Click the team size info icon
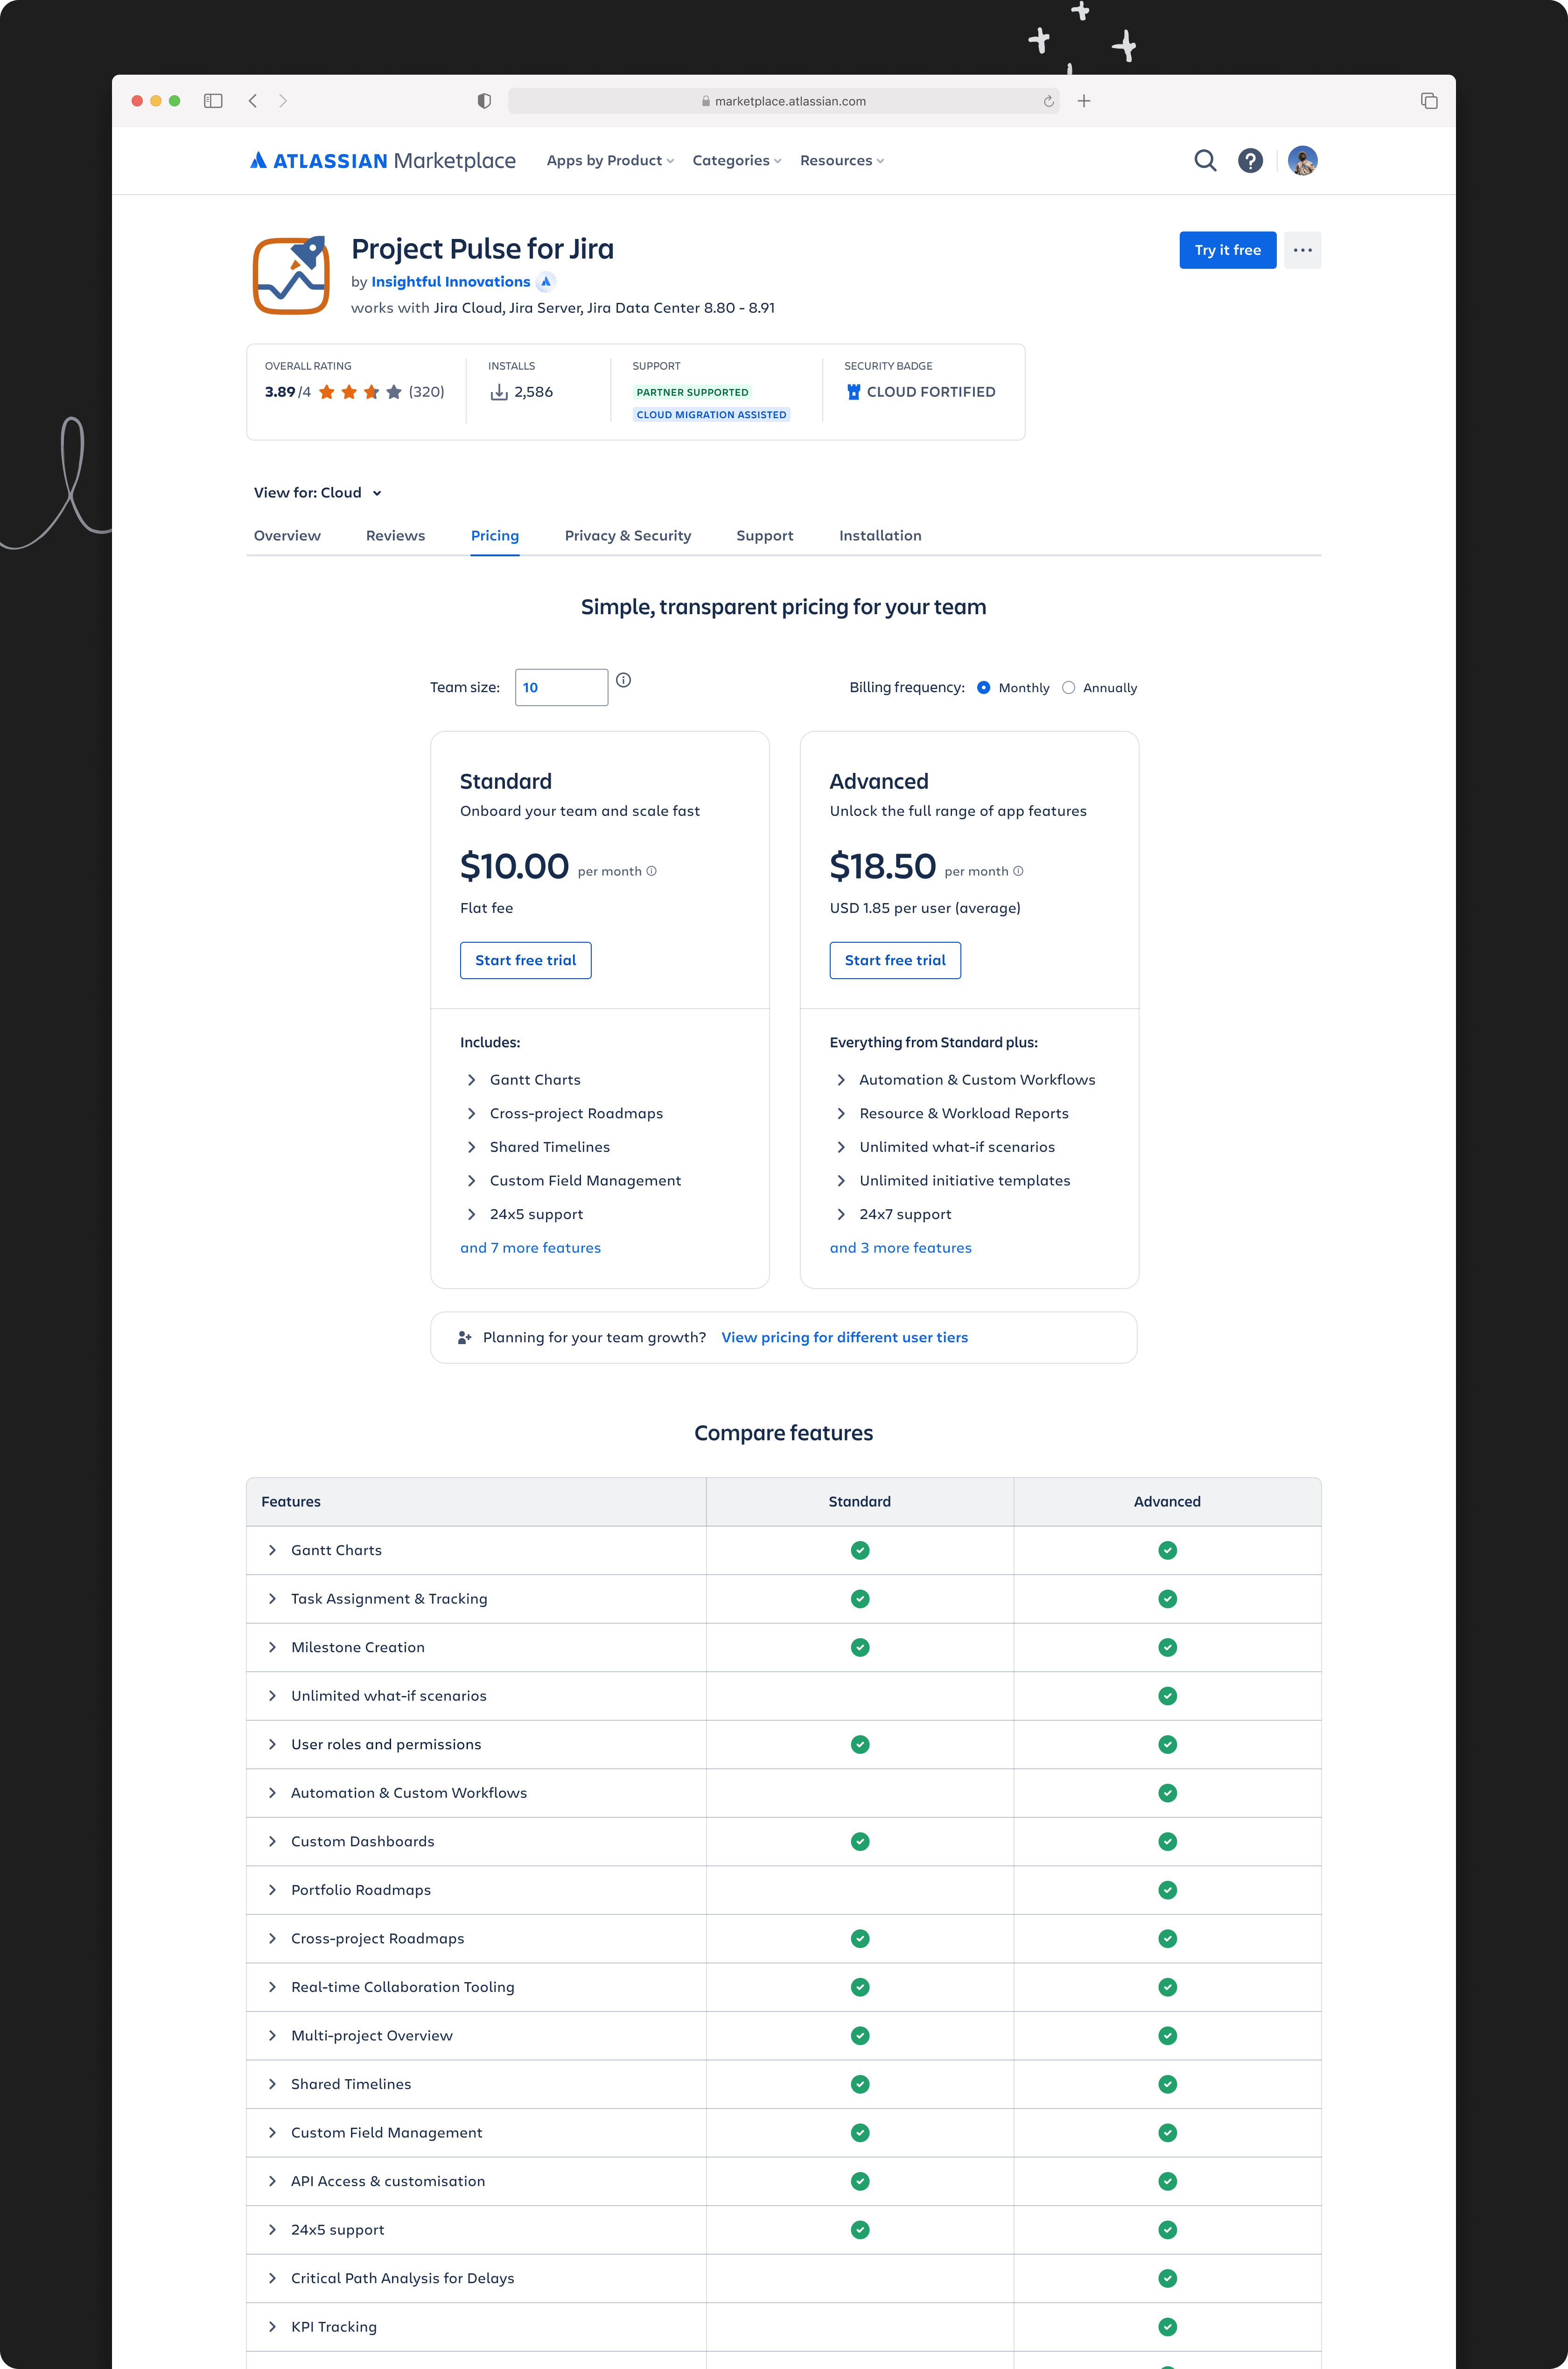1568x2369 pixels. tap(623, 680)
